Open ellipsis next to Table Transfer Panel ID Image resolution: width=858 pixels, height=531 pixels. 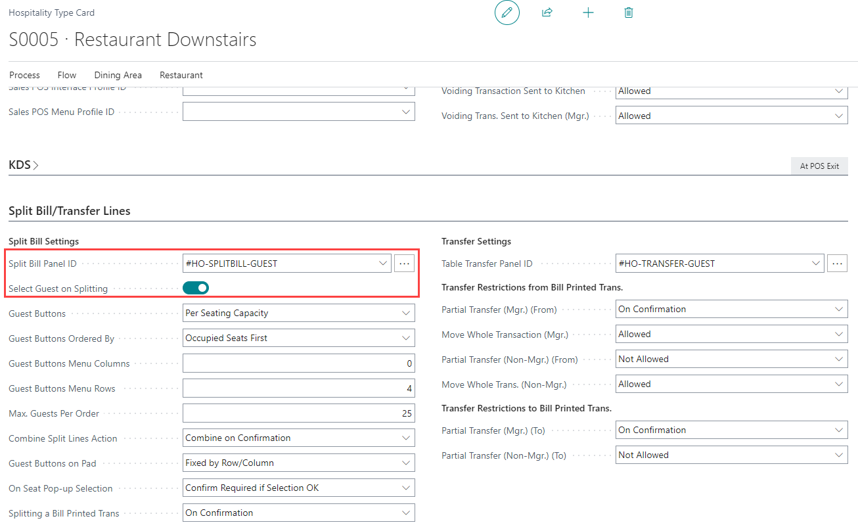pos(837,264)
